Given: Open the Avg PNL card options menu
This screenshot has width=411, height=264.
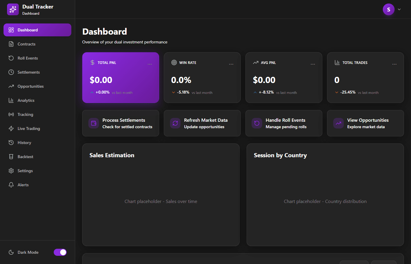Looking at the screenshot, I should 313,64.
